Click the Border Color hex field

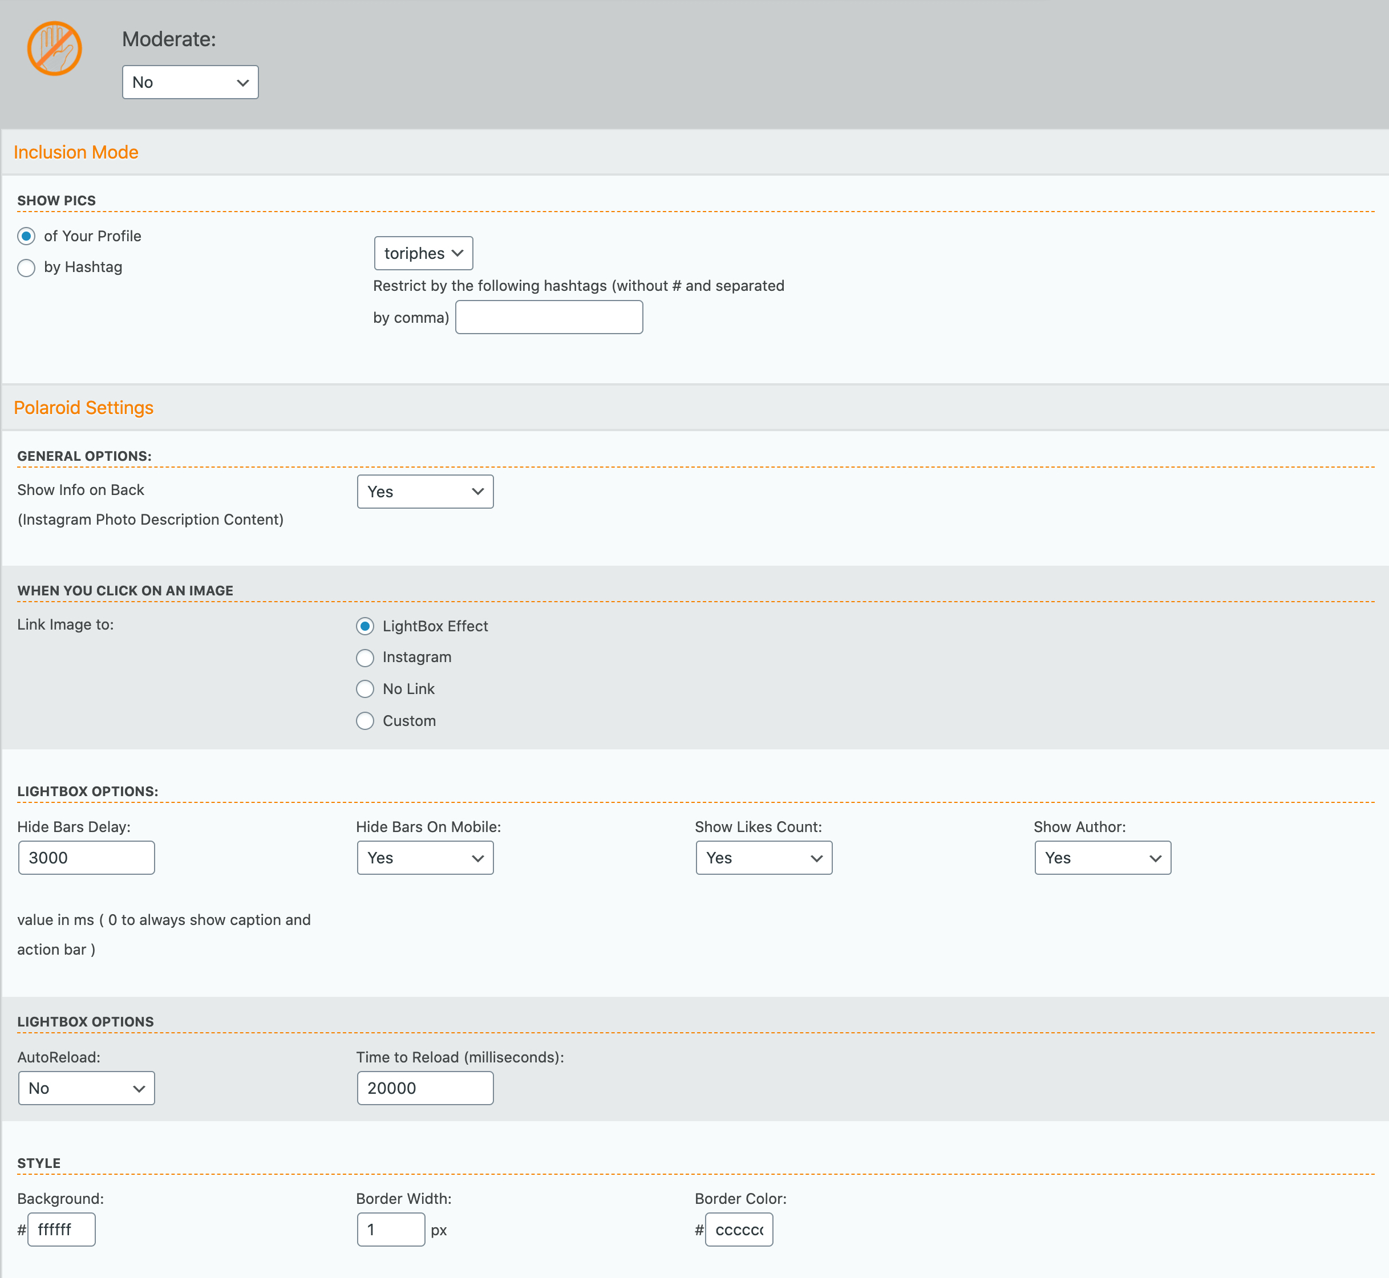[x=739, y=1230]
